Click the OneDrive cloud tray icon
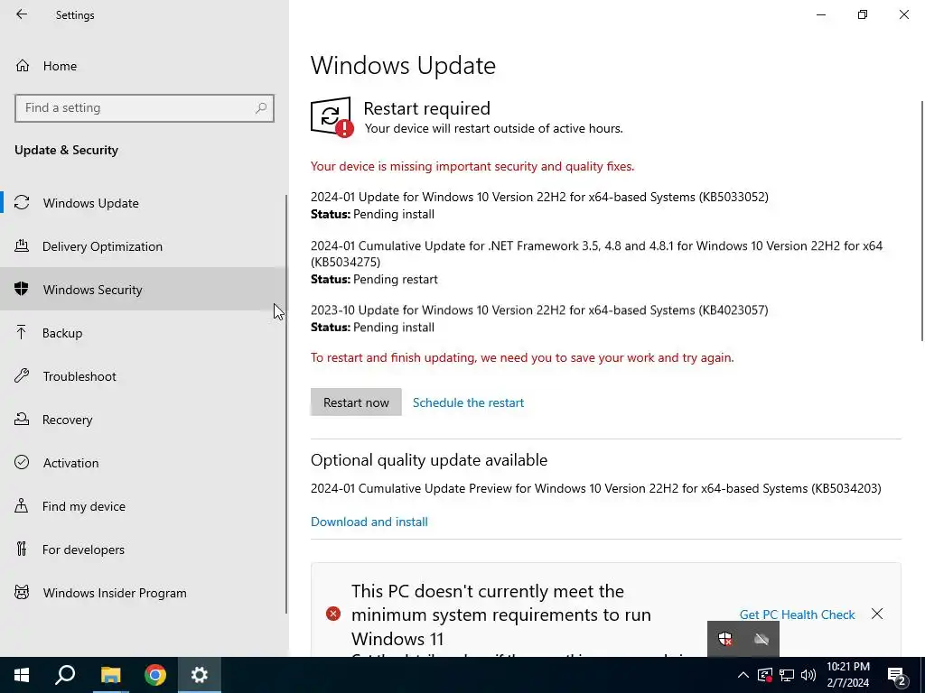The image size is (925, 693). (x=761, y=639)
